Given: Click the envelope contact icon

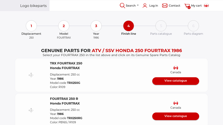Looking at the screenshot, I should (165, 6).
